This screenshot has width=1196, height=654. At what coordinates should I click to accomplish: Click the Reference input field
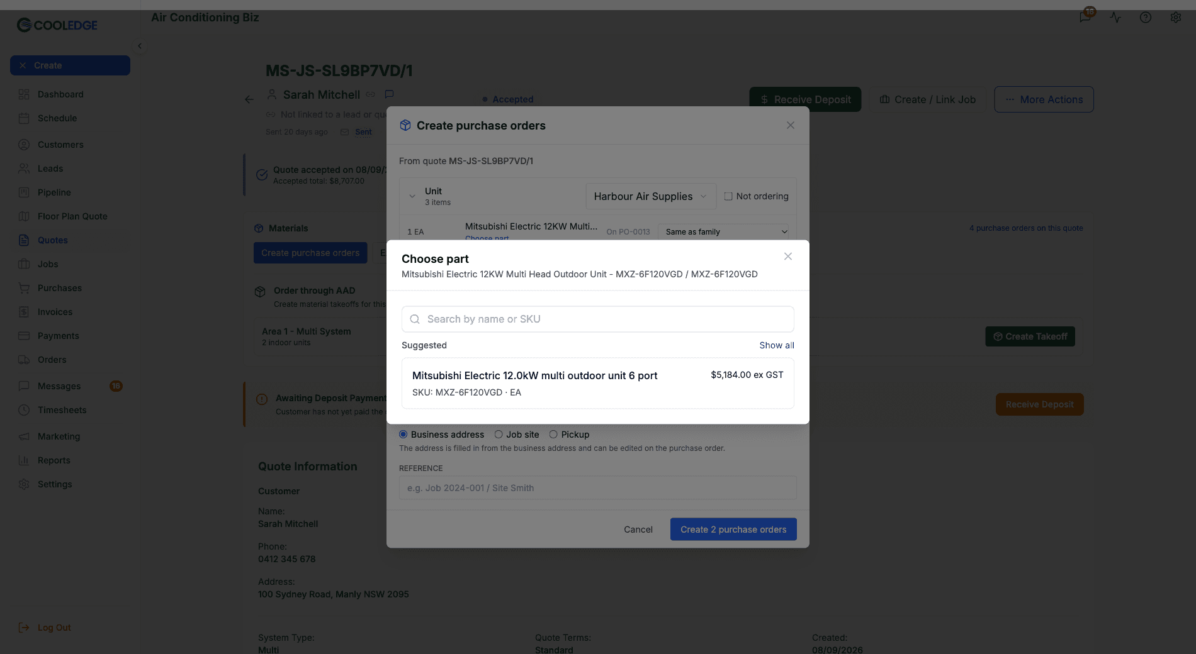pos(598,488)
